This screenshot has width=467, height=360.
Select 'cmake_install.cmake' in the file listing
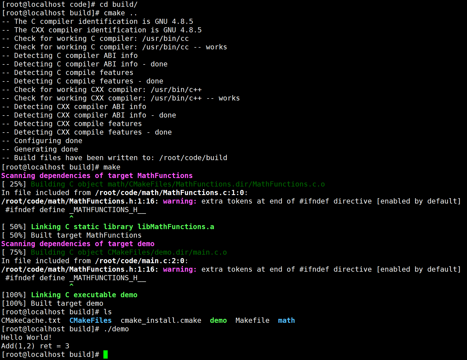(161, 321)
